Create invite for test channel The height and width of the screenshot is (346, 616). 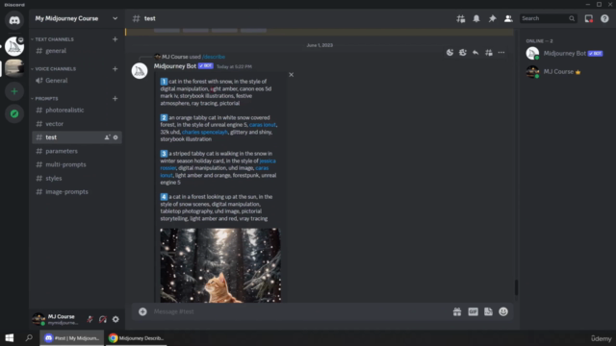pos(107,137)
